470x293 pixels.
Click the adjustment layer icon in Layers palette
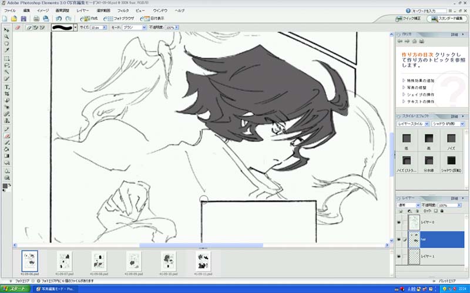click(x=409, y=211)
